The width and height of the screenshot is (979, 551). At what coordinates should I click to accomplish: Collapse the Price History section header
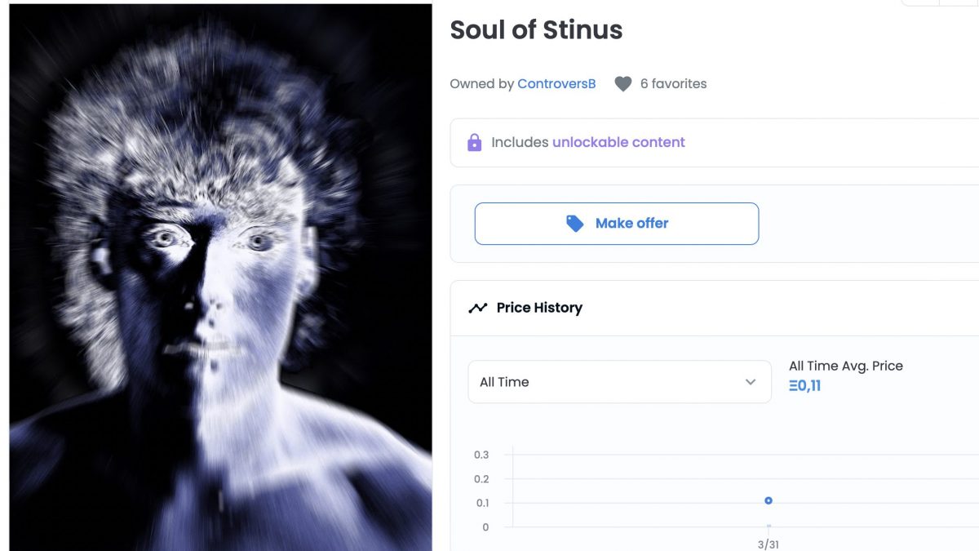(x=715, y=308)
